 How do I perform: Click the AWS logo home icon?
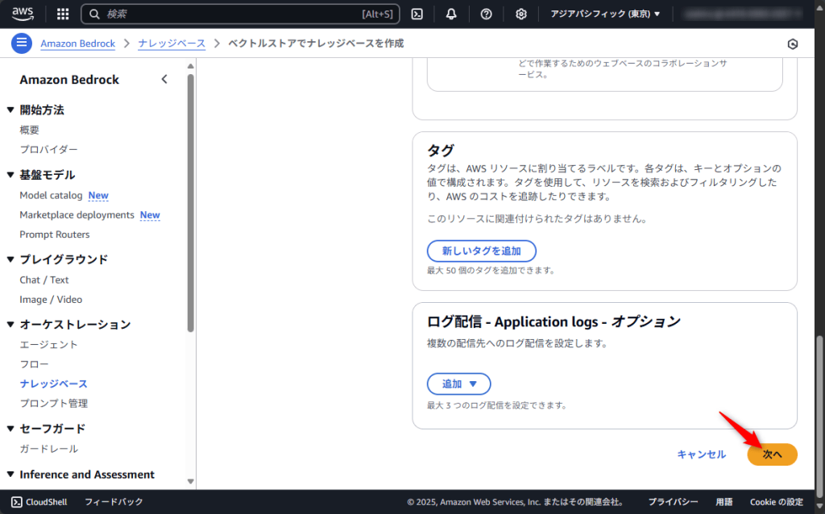(23, 14)
